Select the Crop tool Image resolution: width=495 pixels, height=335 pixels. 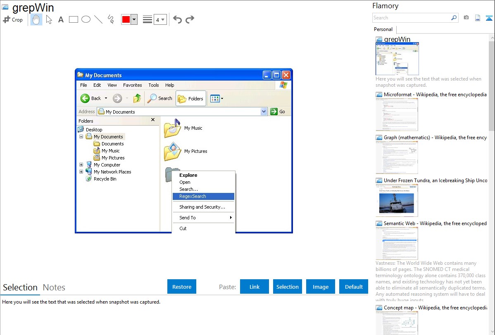point(13,19)
